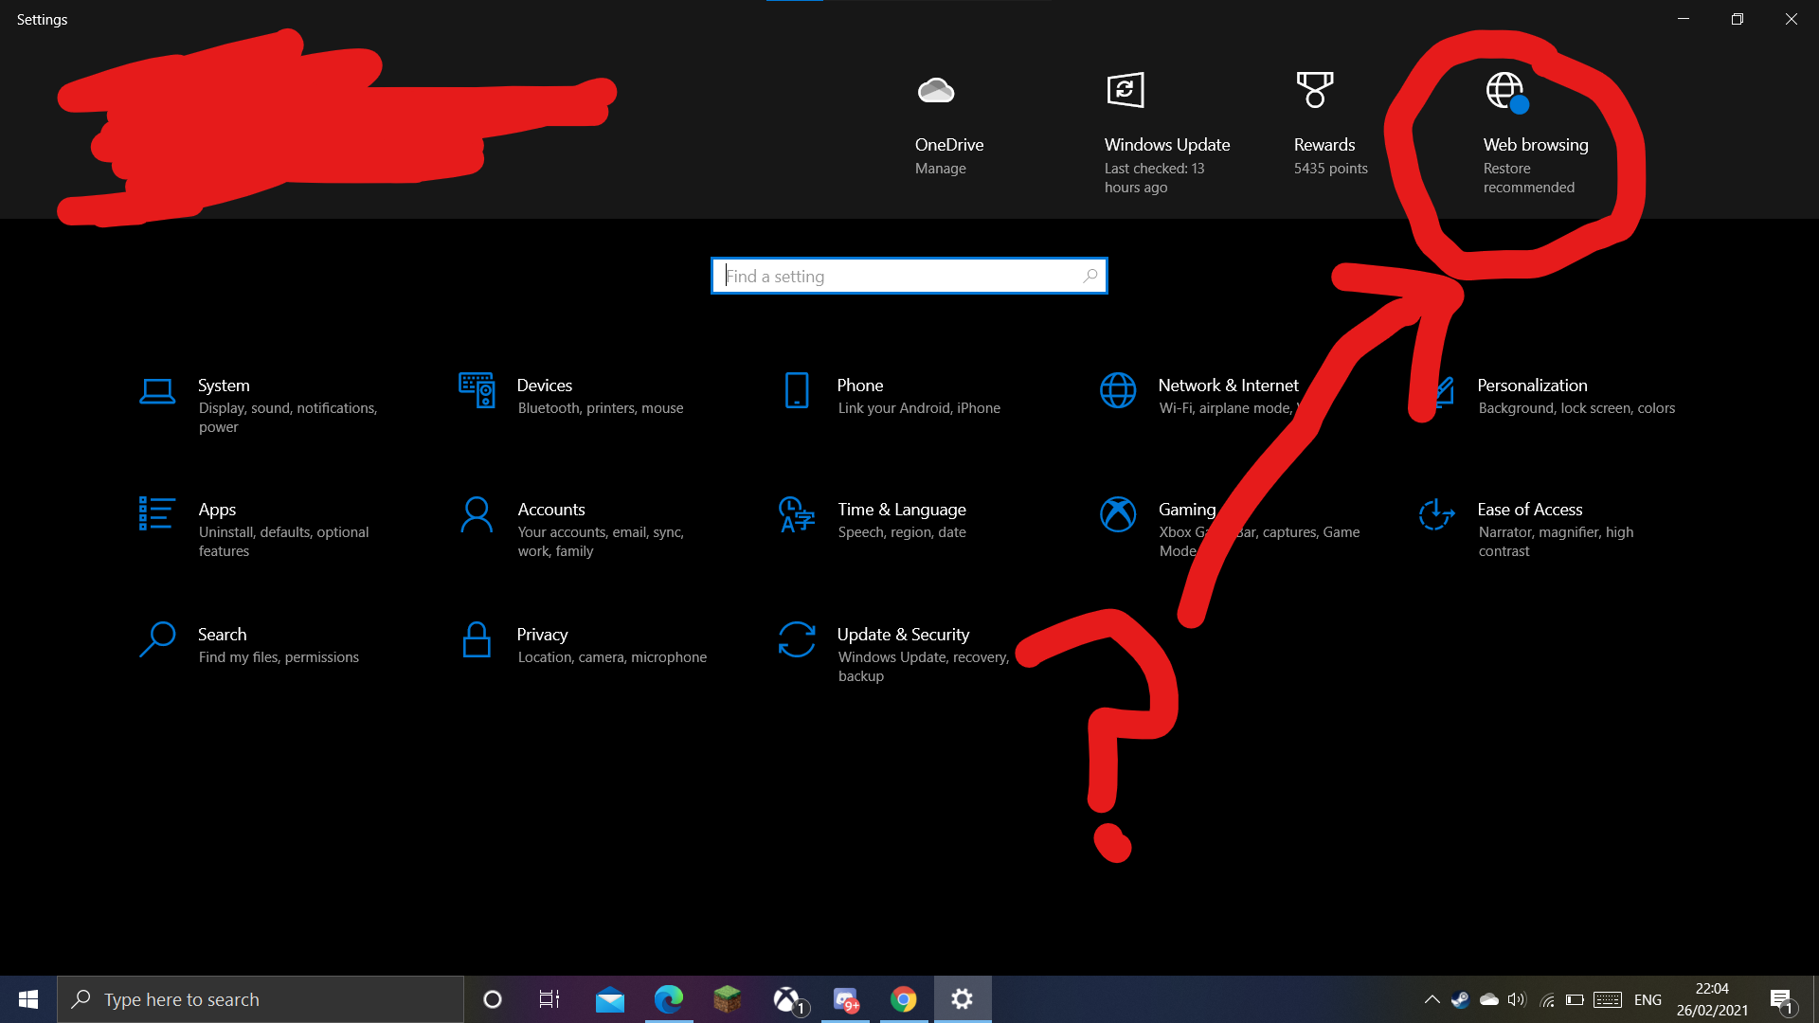Launch Minecraft from the taskbar
Screen dimensions: 1819x1023
click(728, 999)
